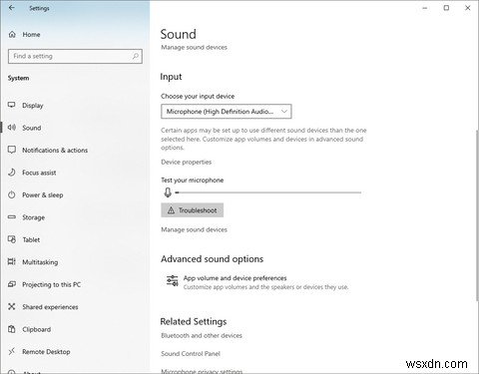Image resolution: width=479 pixels, height=374 pixels.
Task: Click the Clipboard icon
Action: pyautogui.click(x=12, y=329)
